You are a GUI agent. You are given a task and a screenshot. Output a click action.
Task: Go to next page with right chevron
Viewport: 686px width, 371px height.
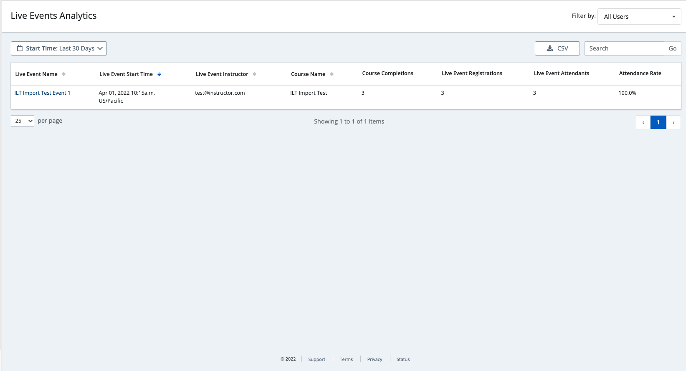tap(673, 122)
